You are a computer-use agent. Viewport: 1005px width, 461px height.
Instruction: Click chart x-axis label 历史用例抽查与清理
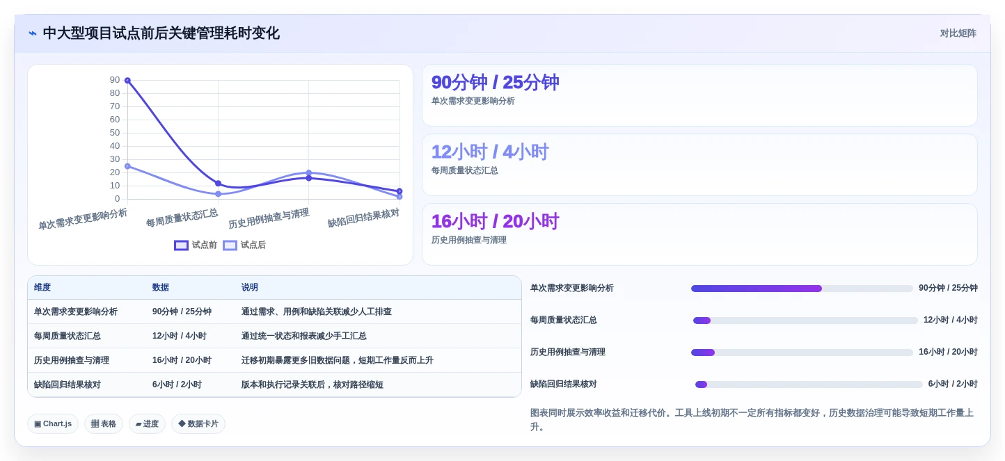coord(269,218)
